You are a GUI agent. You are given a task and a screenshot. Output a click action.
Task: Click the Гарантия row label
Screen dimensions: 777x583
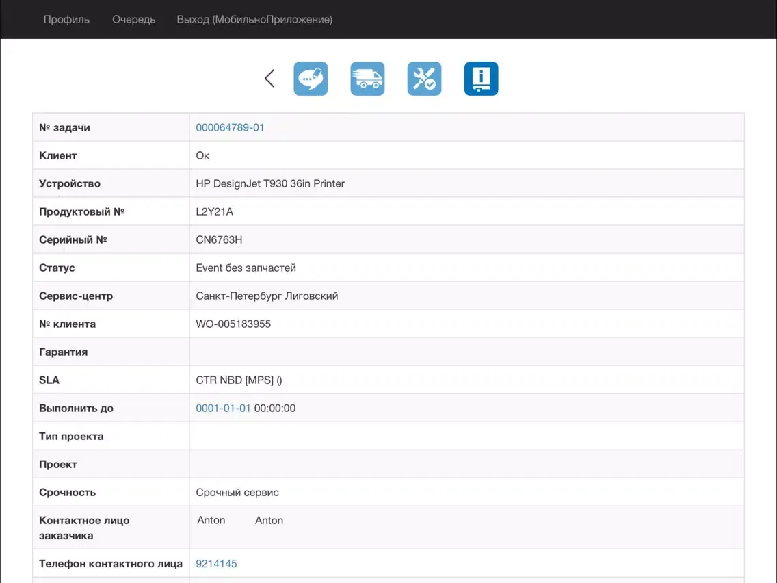click(64, 352)
